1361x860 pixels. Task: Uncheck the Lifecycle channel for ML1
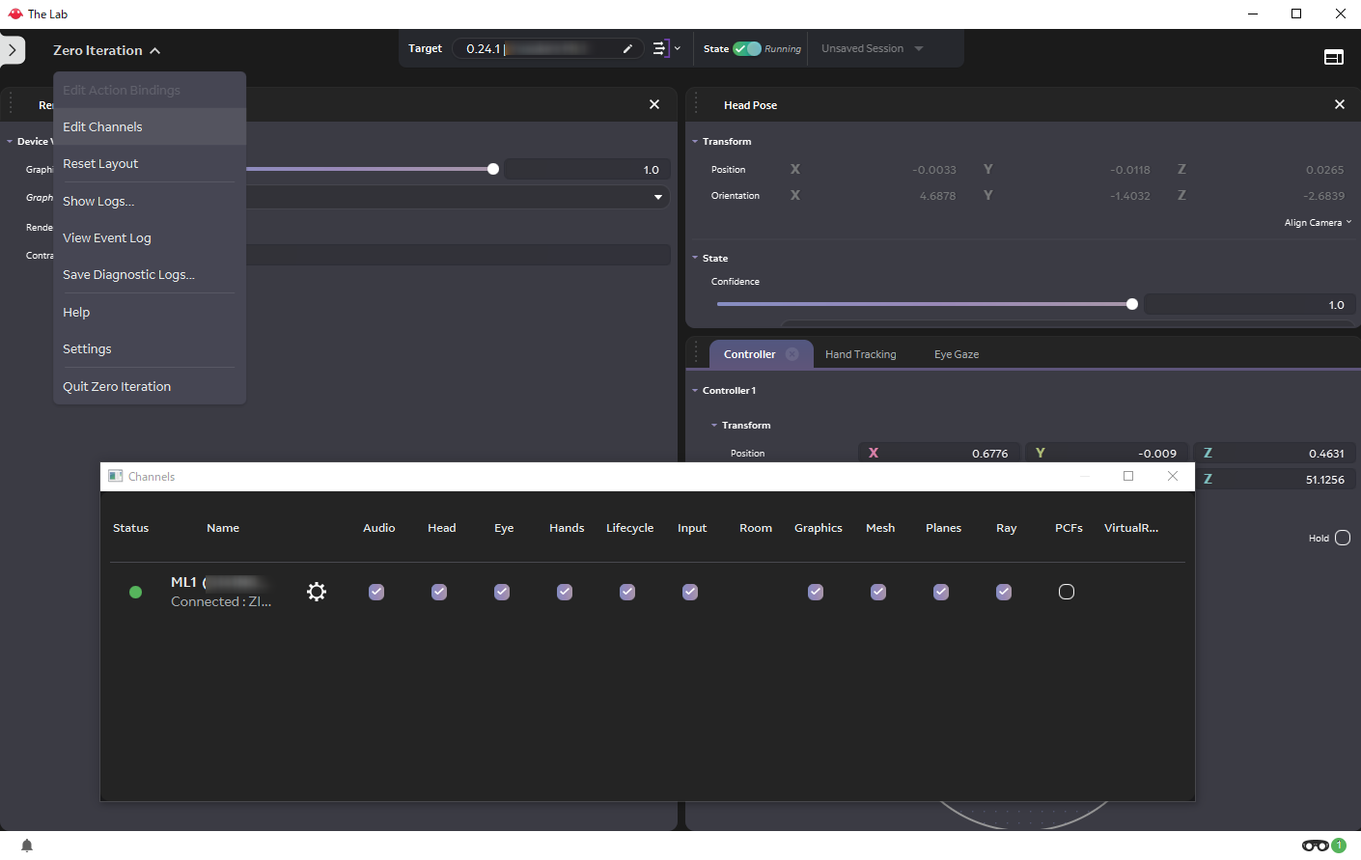tap(627, 592)
